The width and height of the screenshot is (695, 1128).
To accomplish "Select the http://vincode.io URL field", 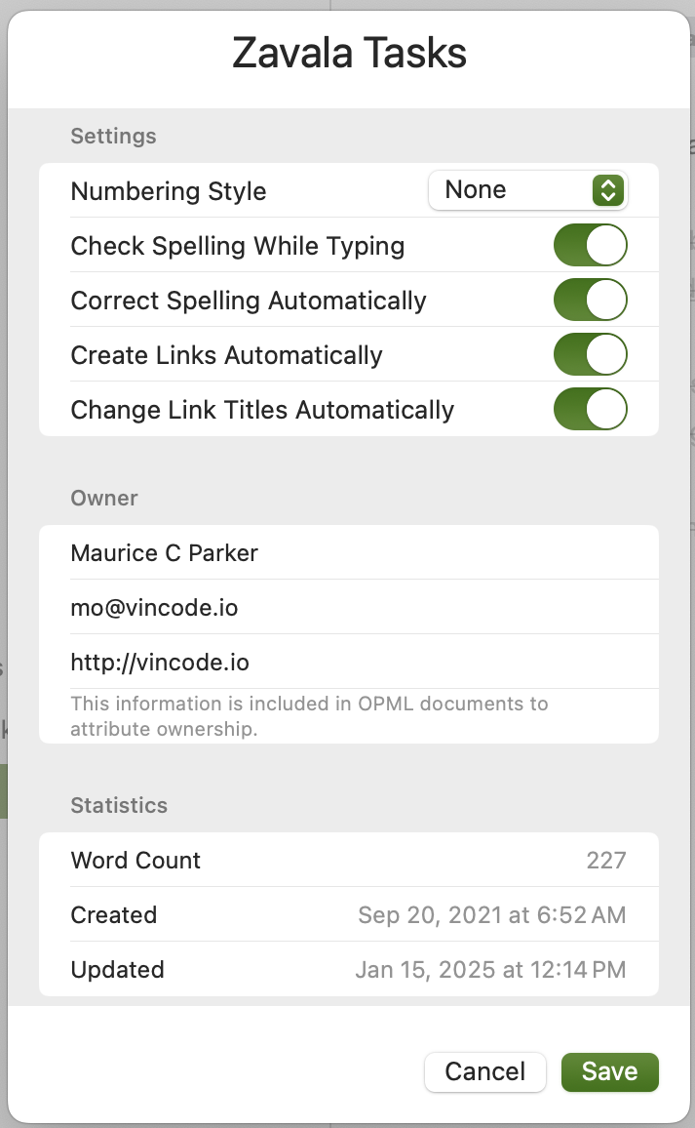I will 349,662.
